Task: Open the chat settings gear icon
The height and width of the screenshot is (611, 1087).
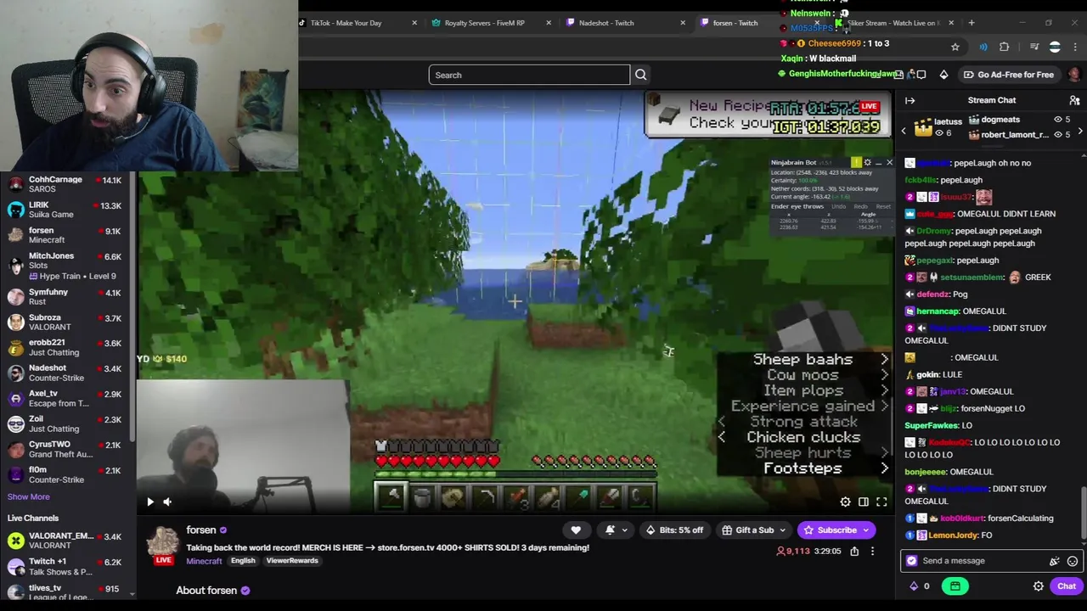Action: [1038, 586]
